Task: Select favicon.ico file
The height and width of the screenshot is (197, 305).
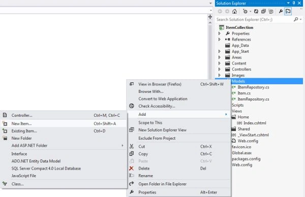Action: click(241, 147)
